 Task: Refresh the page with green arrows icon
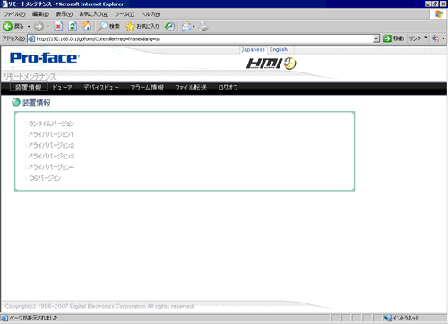tap(73, 27)
